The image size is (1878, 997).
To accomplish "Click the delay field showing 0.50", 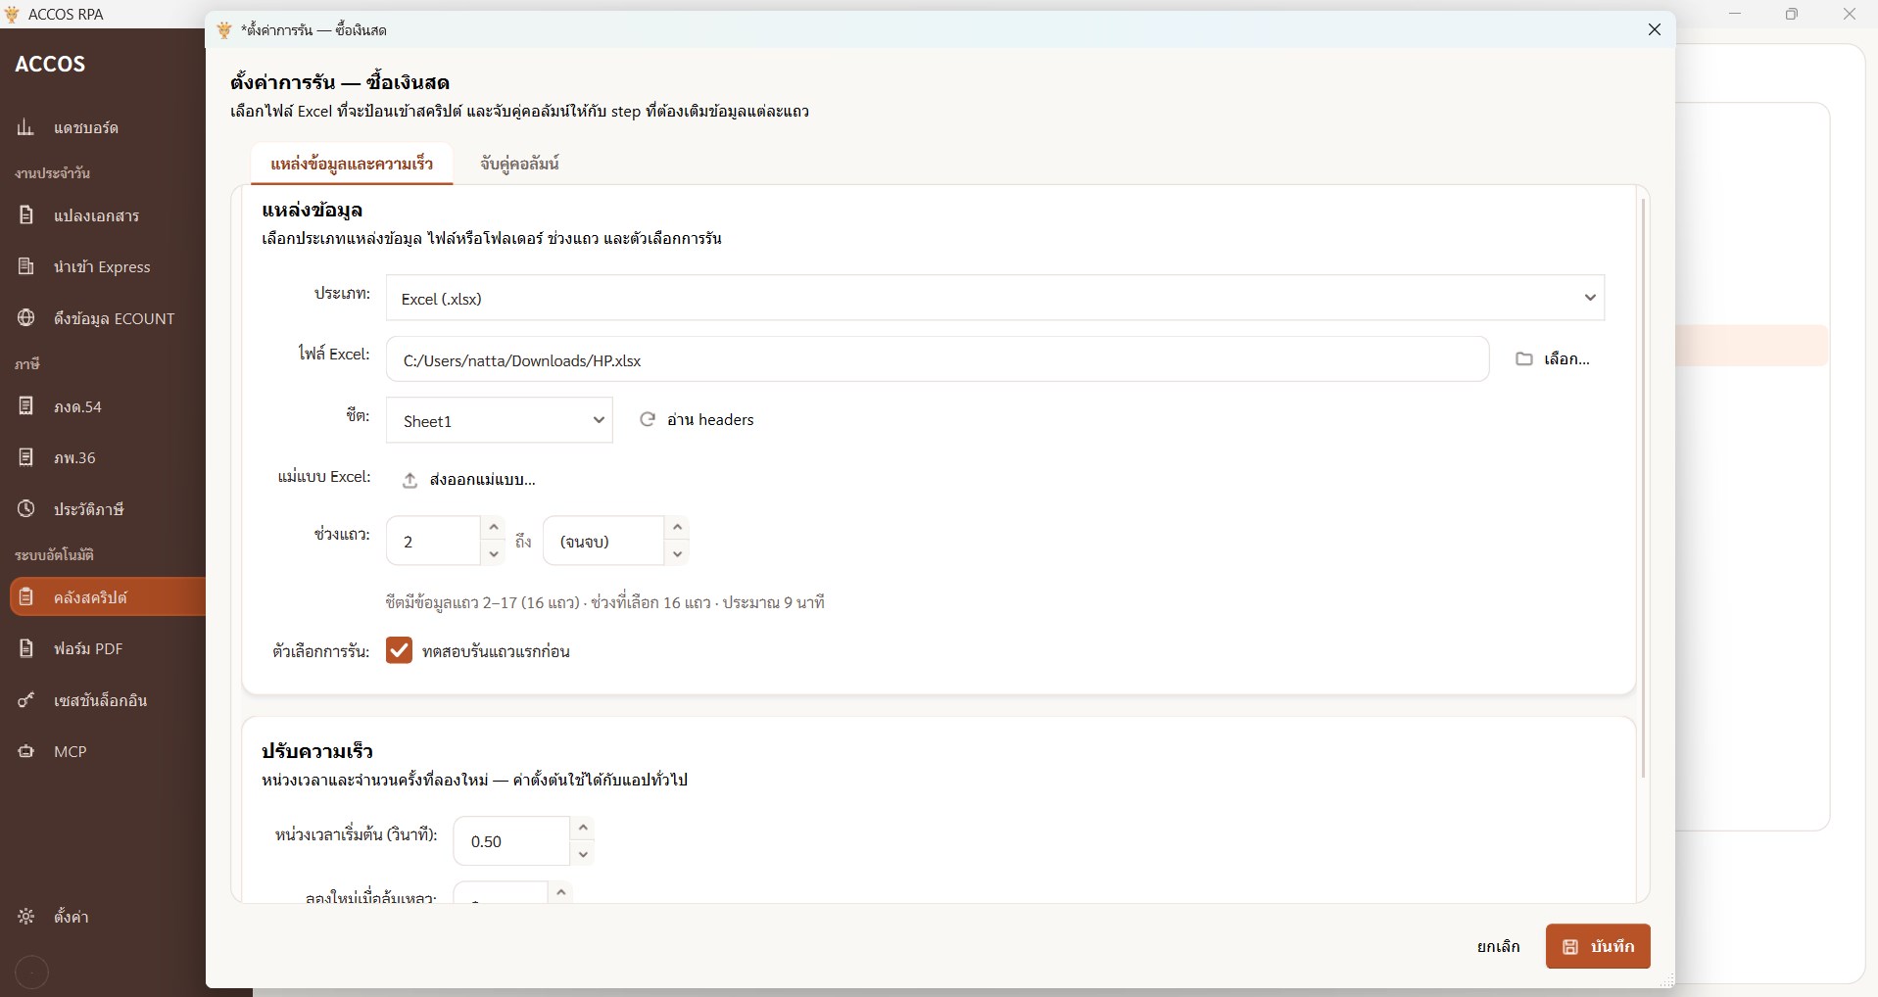I will click(511, 841).
